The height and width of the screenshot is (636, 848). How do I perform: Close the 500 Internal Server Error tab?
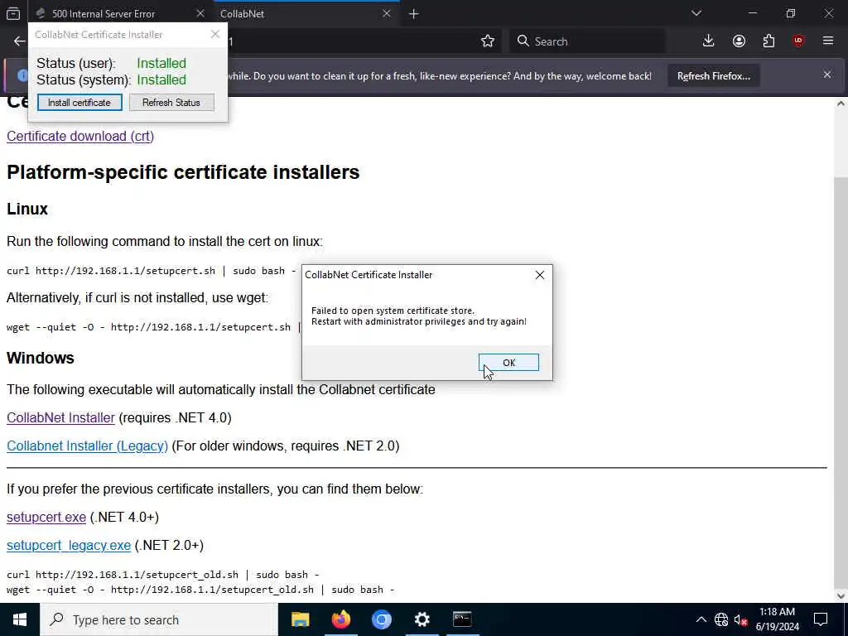point(200,13)
